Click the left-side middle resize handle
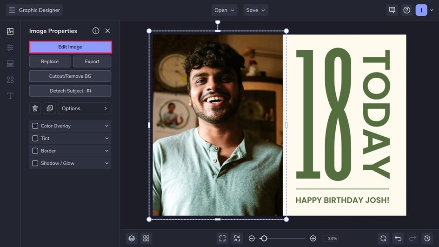This screenshot has width=439, height=247. click(149, 125)
